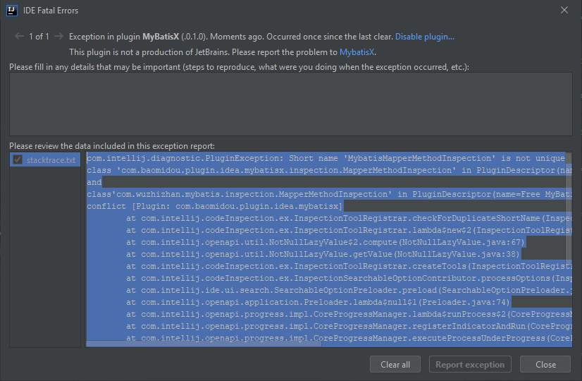Click the NotNullLazyValue.getValue stack frame line

point(323,254)
